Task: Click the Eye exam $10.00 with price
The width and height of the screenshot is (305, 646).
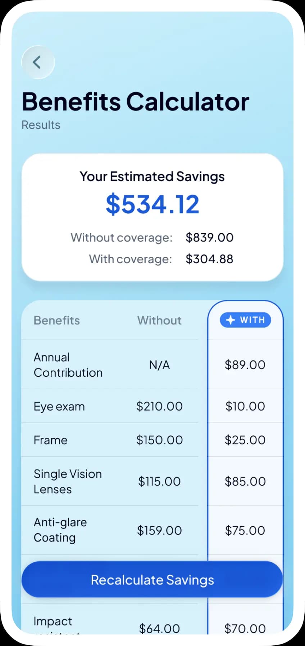Action: (245, 406)
